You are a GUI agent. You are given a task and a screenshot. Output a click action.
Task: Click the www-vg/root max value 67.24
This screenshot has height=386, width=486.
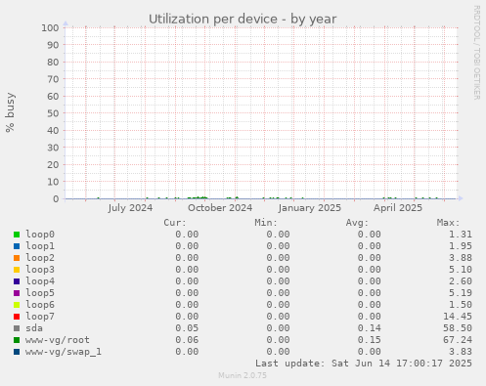tap(458, 340)
